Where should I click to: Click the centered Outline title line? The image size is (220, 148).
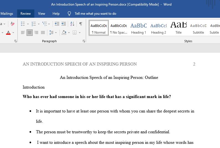[x=109, y=77]
